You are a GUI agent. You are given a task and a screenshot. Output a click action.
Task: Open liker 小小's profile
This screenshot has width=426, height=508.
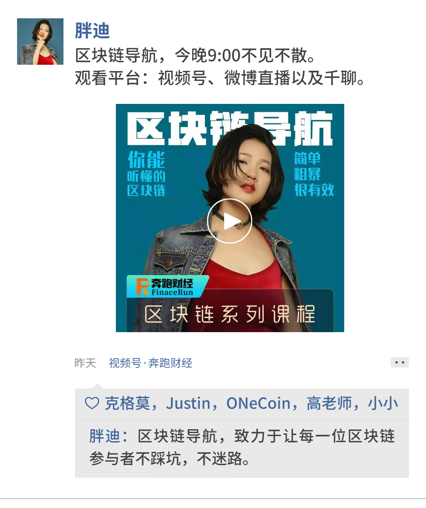[x=383, y=403]
